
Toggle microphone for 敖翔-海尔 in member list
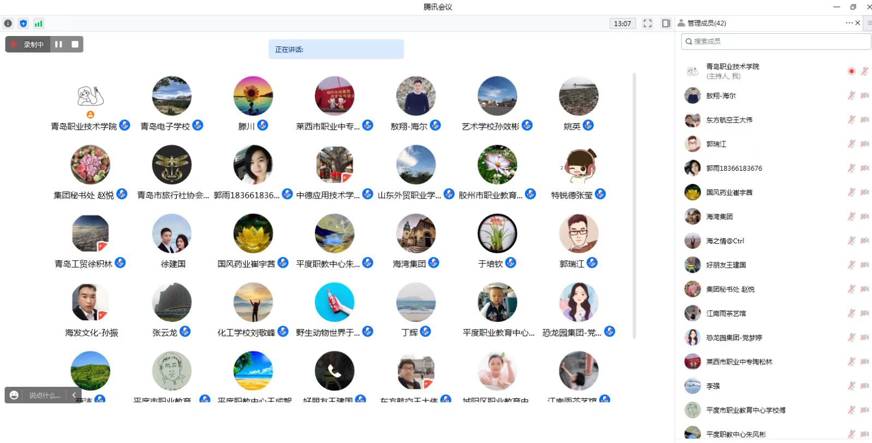pyautogui.click(x=851, y=95)
